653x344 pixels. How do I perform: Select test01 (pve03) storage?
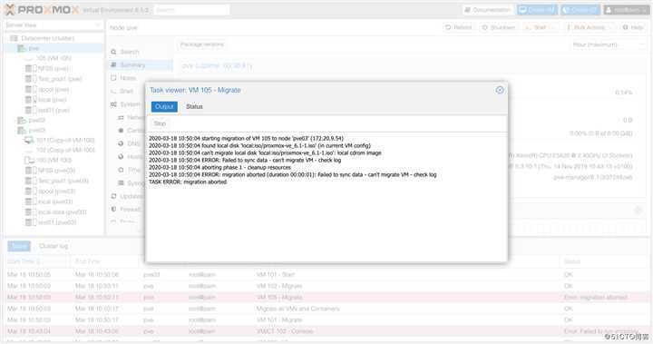[x=57, y=222]
